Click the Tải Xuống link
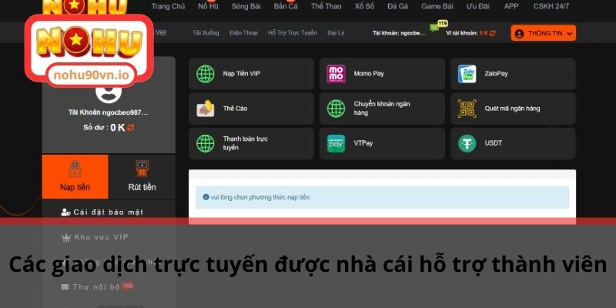Viewport: 616px width, 308px height. click(x=206, y=33)
